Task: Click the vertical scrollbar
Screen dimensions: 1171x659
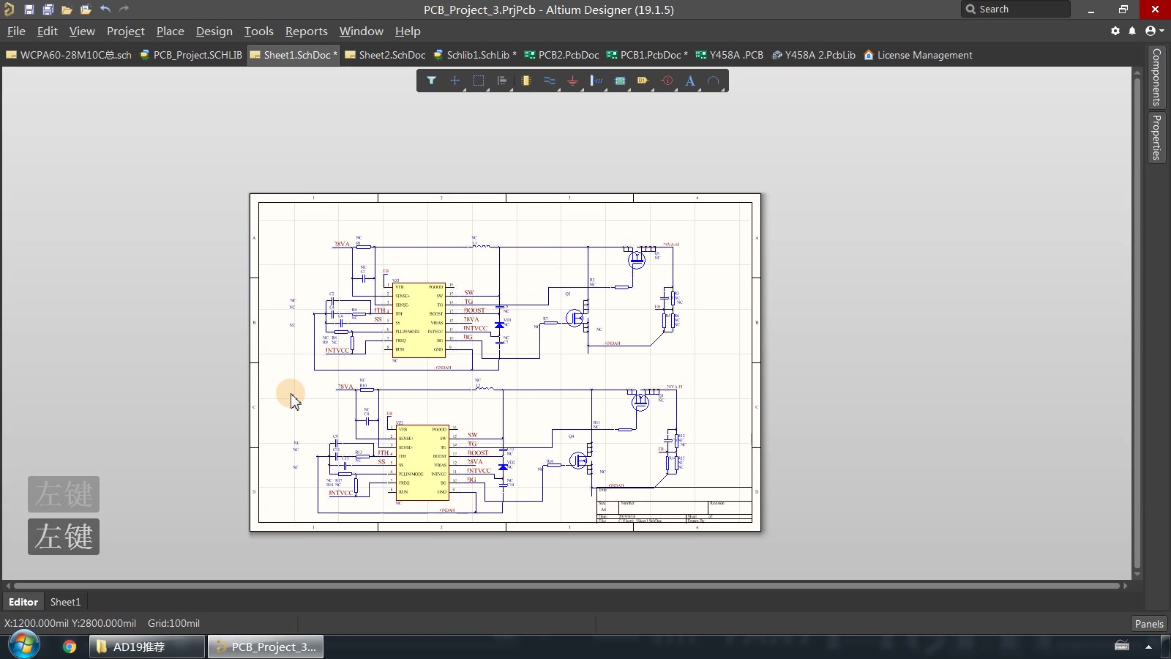Action: point(1137,322)
